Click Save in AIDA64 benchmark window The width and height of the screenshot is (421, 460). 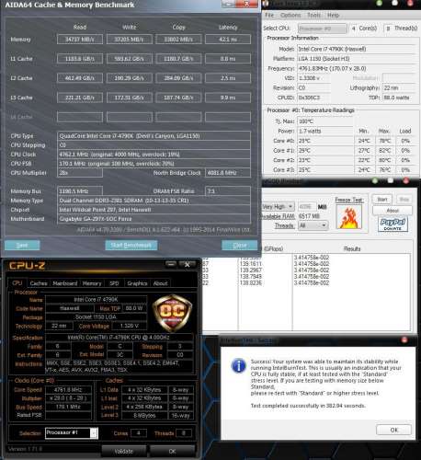22,245
